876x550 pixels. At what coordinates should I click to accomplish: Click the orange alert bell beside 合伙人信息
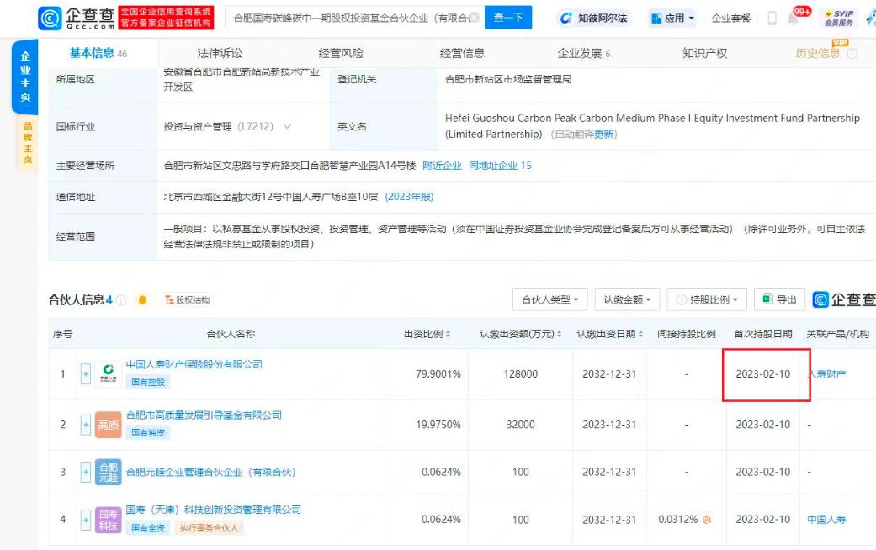click(142, 300)
